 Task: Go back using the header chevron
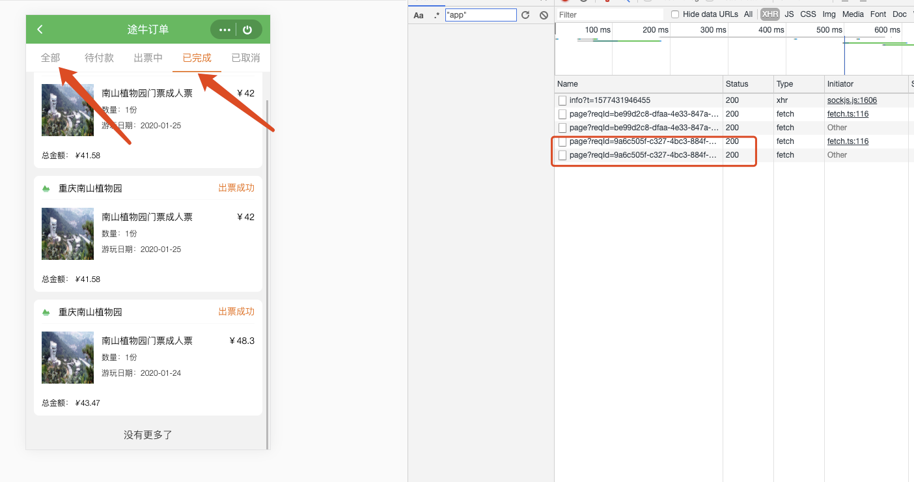[40, 29]
